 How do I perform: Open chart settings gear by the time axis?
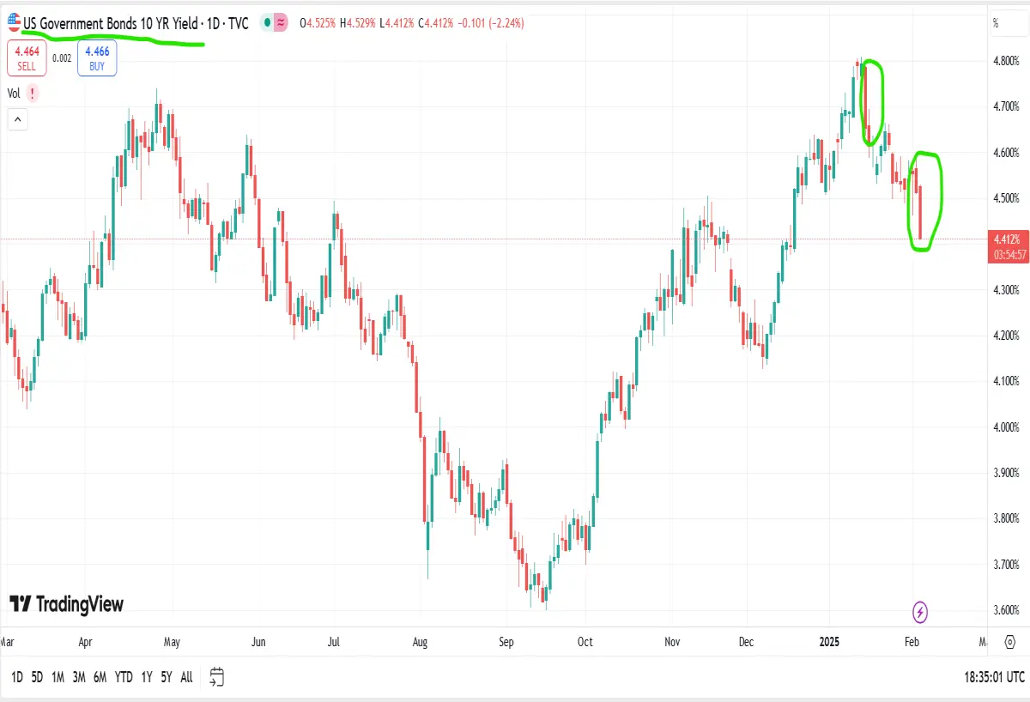click(x=1009, y=641)
